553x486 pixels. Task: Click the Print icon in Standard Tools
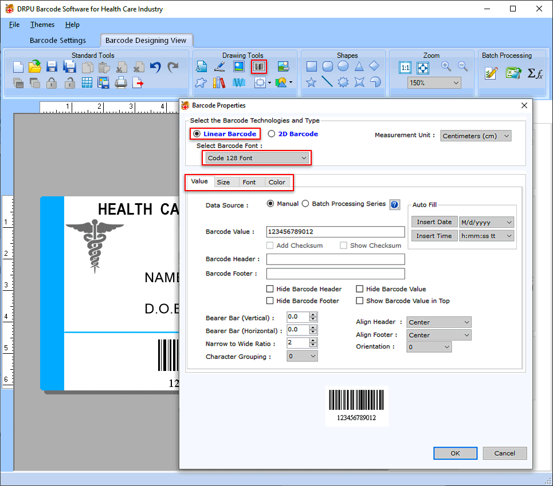(x=121, y=83)
